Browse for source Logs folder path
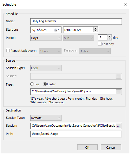 (x=118, y=91)
